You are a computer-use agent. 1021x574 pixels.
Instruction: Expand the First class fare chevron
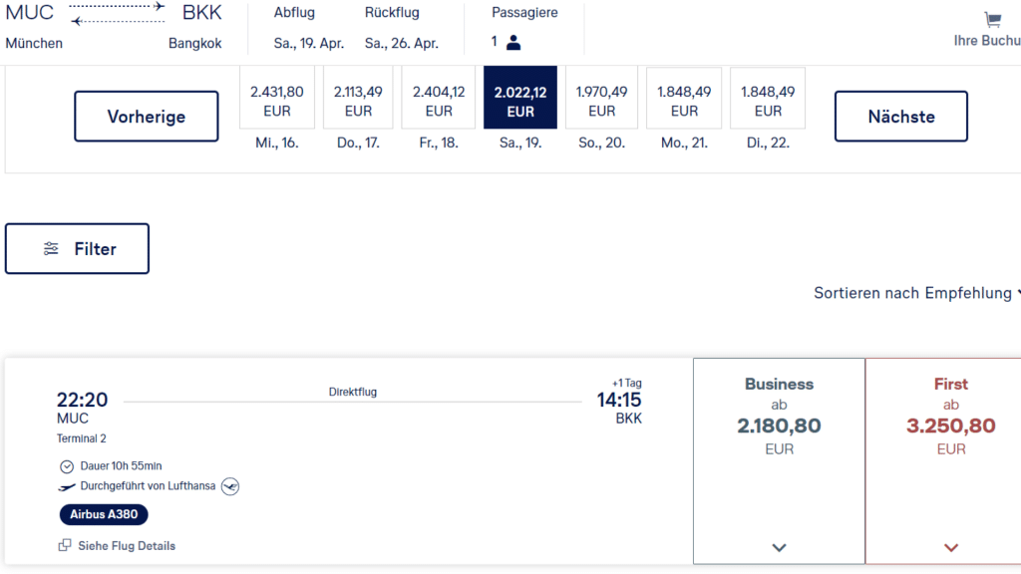951,547
